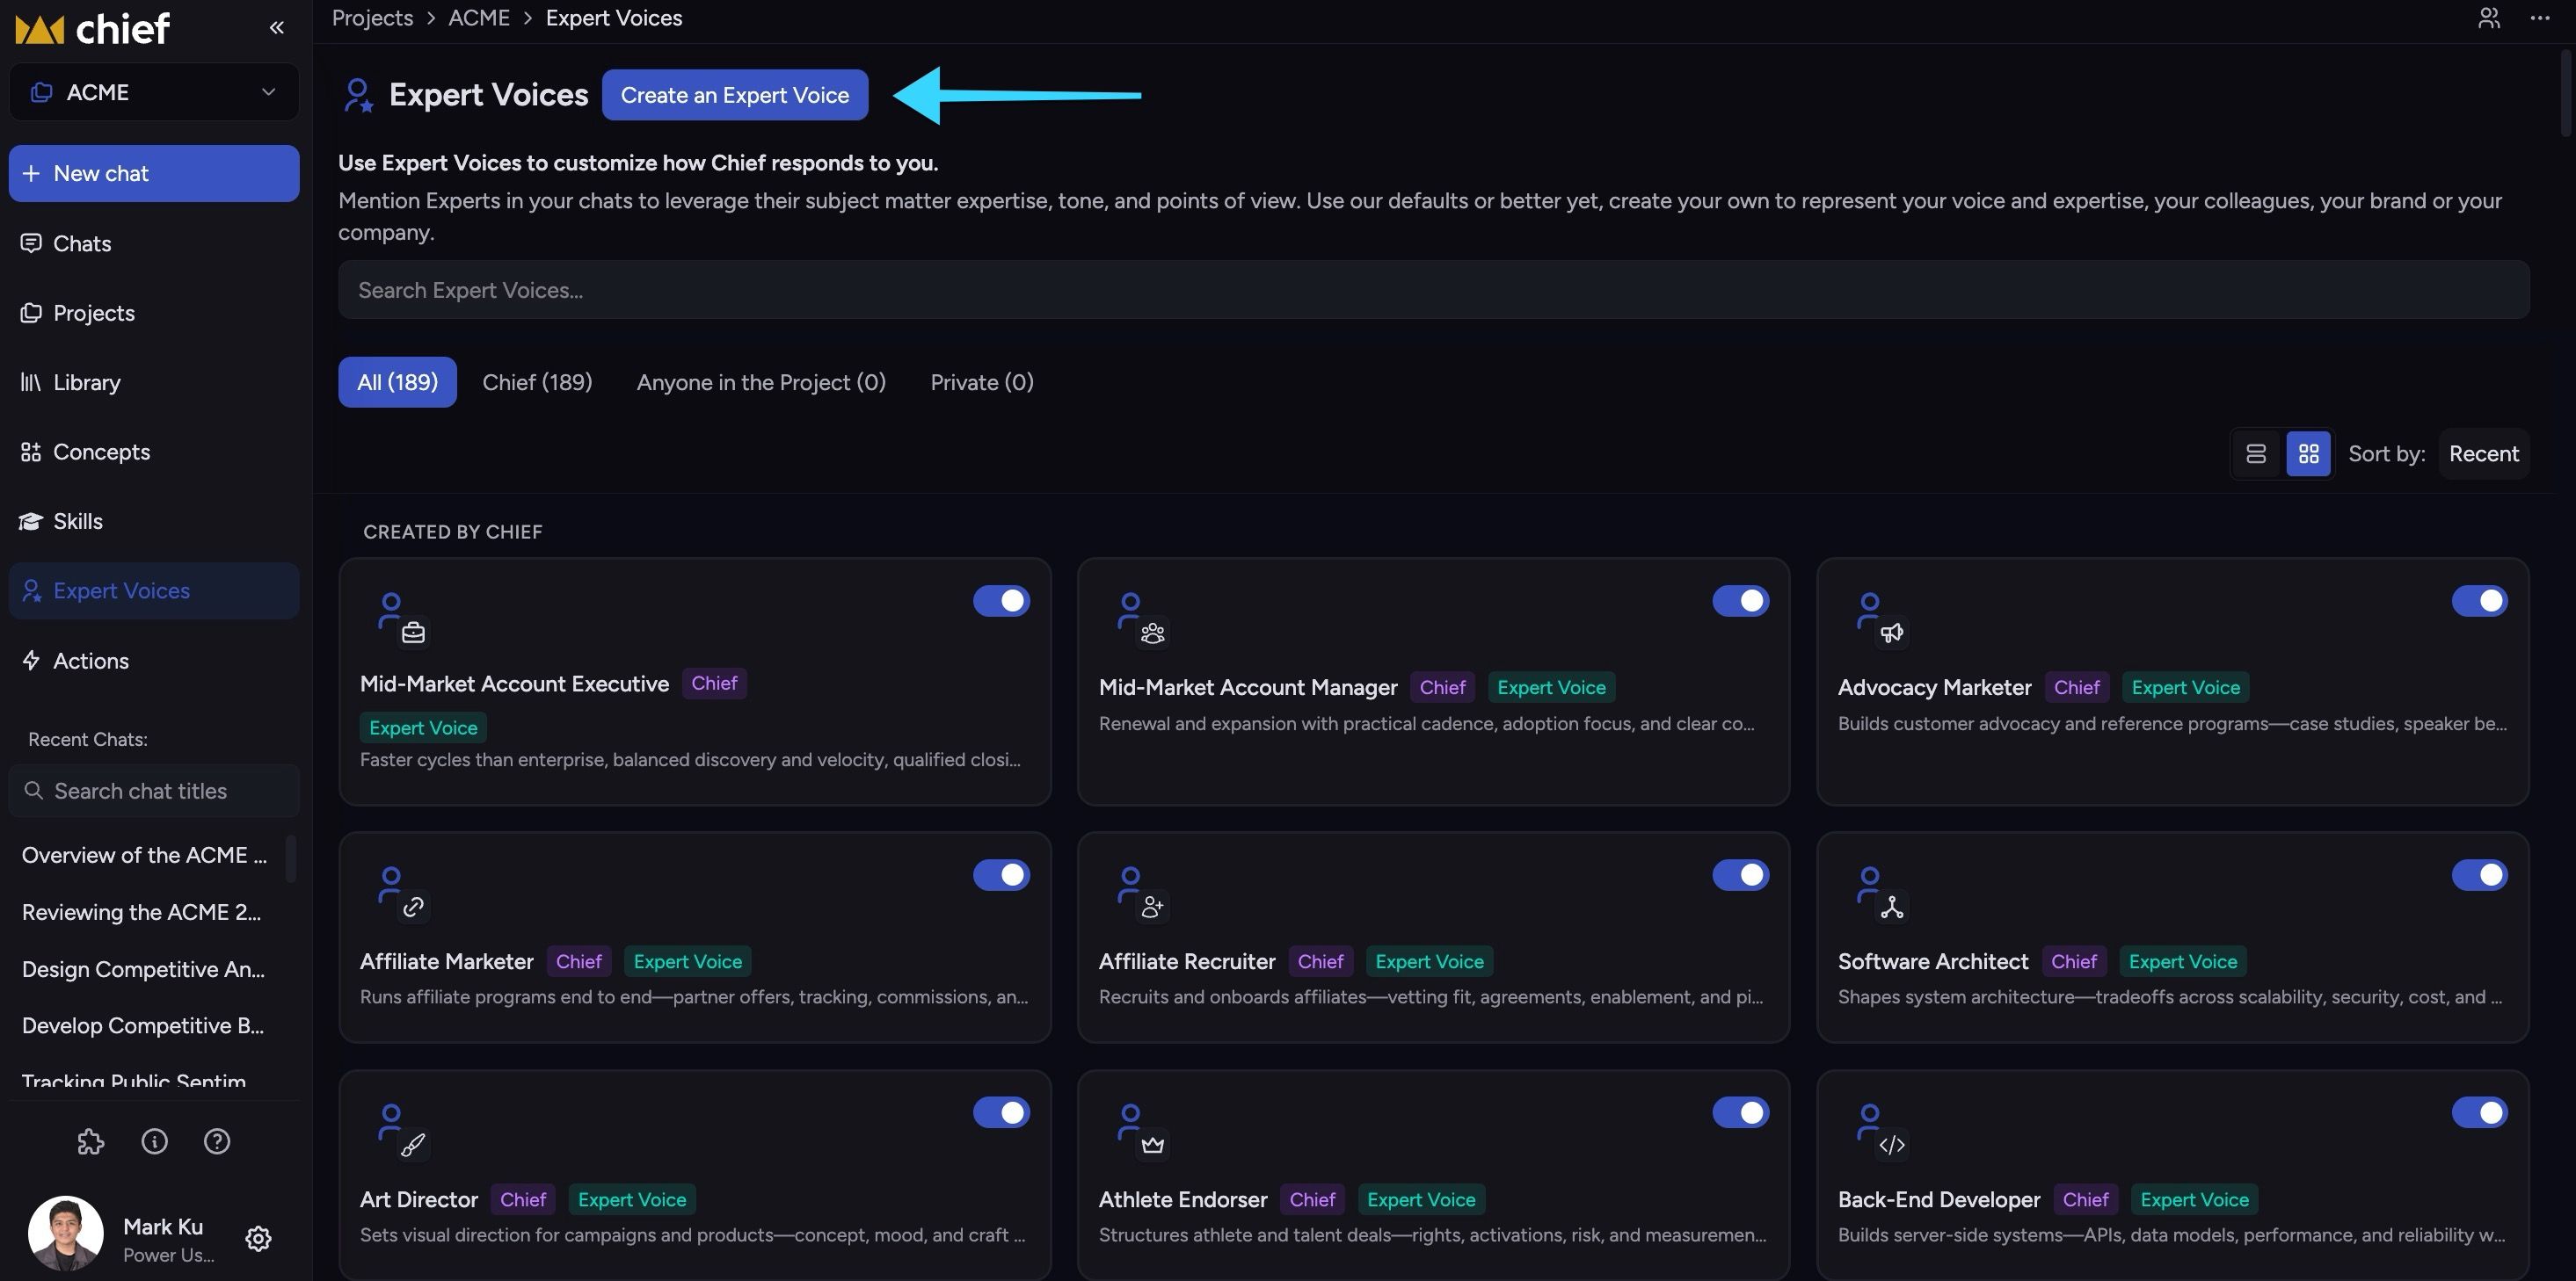Viewport: 2576px width, 1281px height.
Task: Click the Athlete Endorser crown icon
Action: tap(1152, 1144)
